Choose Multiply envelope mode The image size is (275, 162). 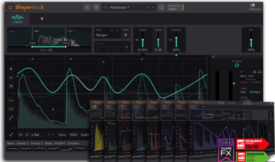click(x=255, y=92)
